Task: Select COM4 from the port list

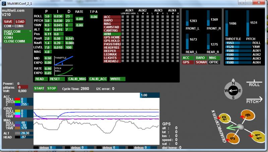Action: coord(9,38)
